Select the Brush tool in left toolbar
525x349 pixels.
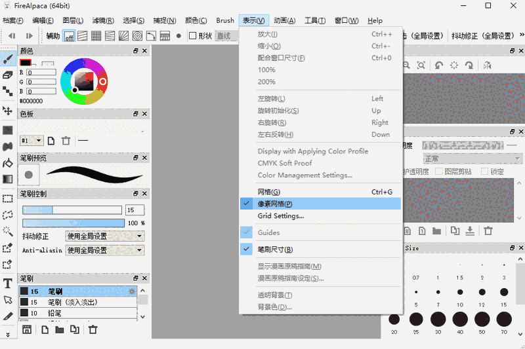8,60
